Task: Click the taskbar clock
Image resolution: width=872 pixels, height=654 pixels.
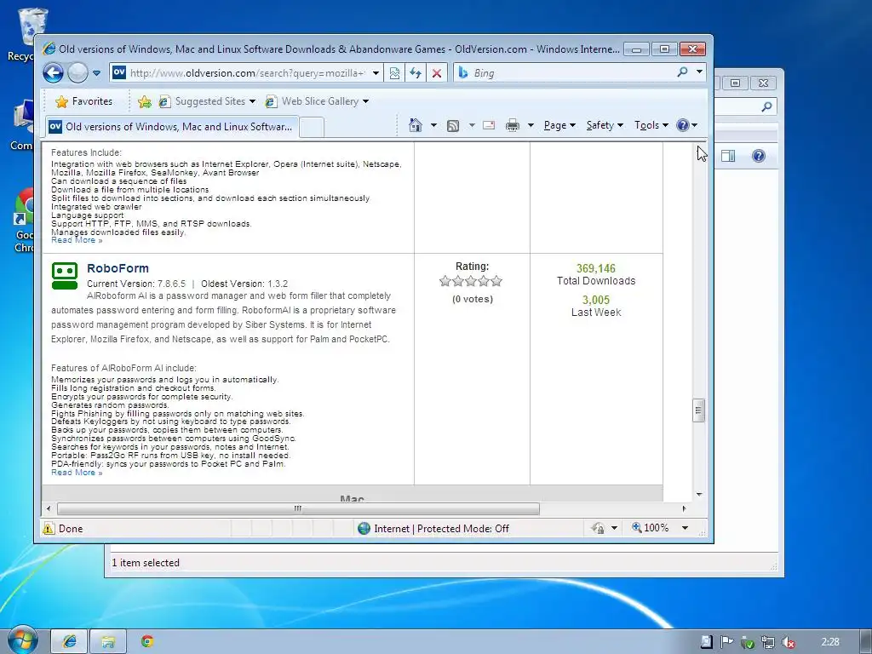Action: pos(830,642)
